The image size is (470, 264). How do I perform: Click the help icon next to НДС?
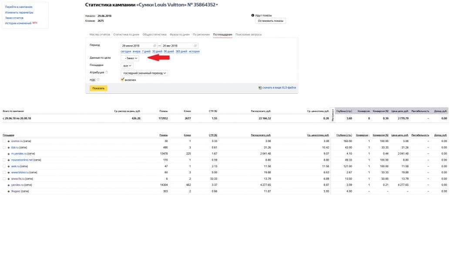98,80
